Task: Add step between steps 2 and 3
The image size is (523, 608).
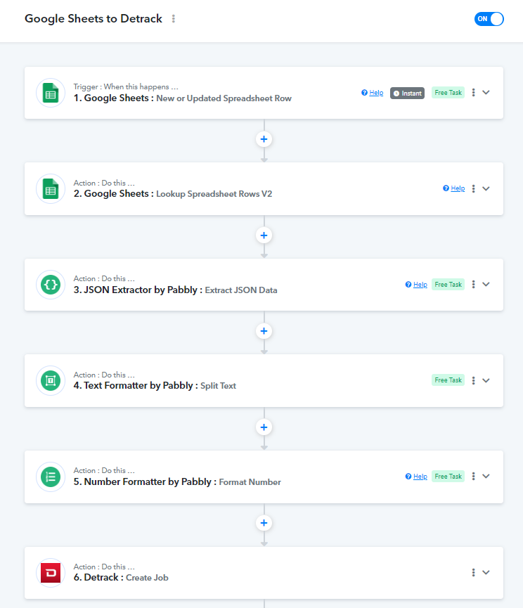Action: tap(264, 235)
